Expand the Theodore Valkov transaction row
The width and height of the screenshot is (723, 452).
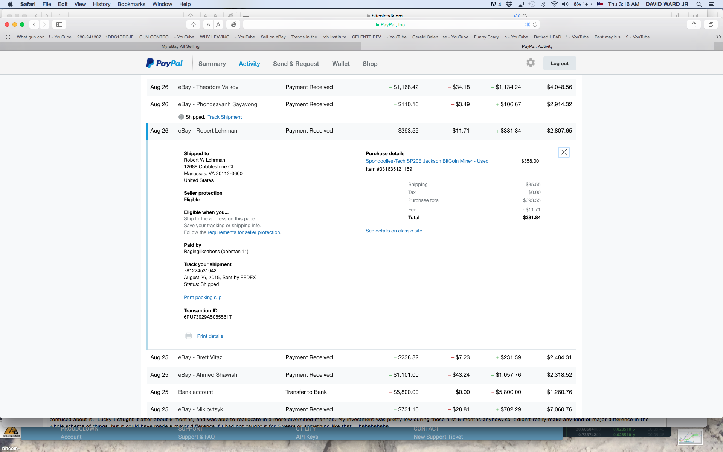click(361, 87)
